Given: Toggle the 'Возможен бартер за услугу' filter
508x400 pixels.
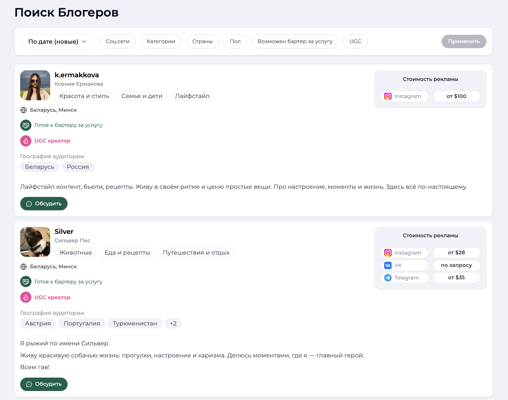Looking at the screenshot, I should coord(295,41).
